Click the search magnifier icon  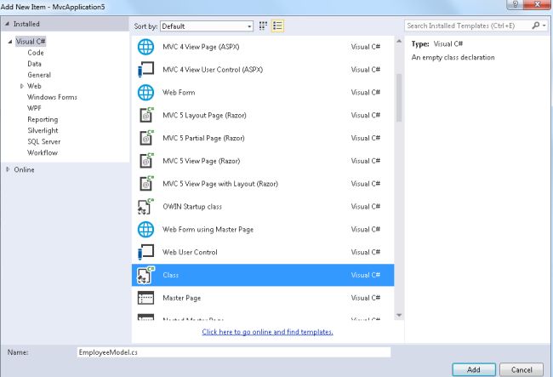536,26
